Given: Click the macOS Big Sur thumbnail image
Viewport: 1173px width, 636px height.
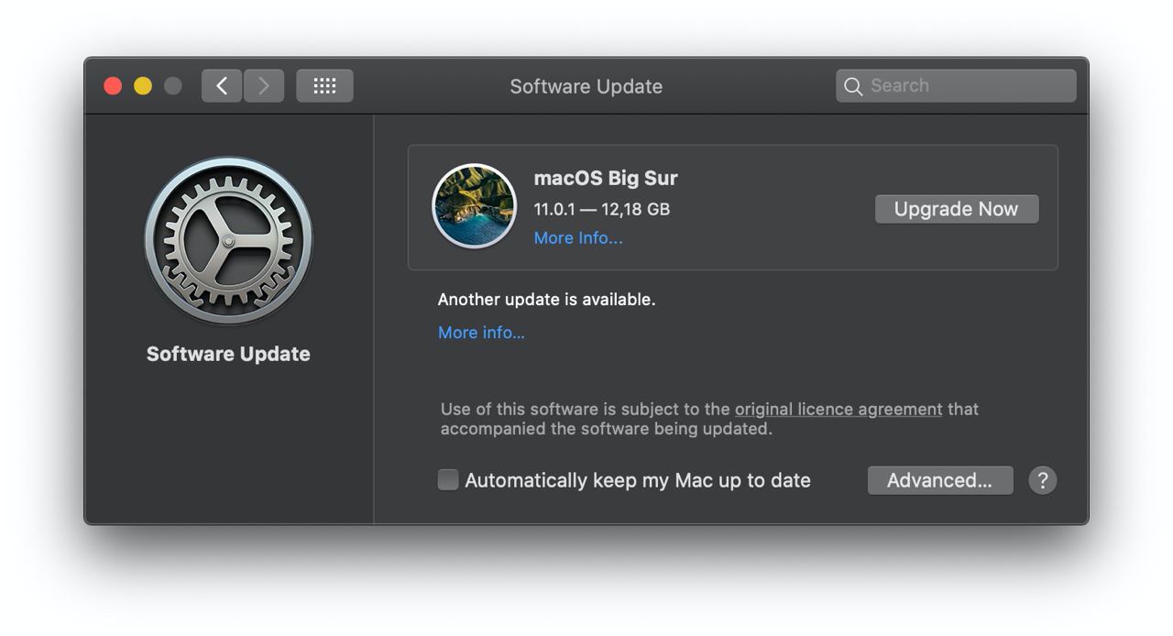Looking at the screenshot, I should coord(474,206).
